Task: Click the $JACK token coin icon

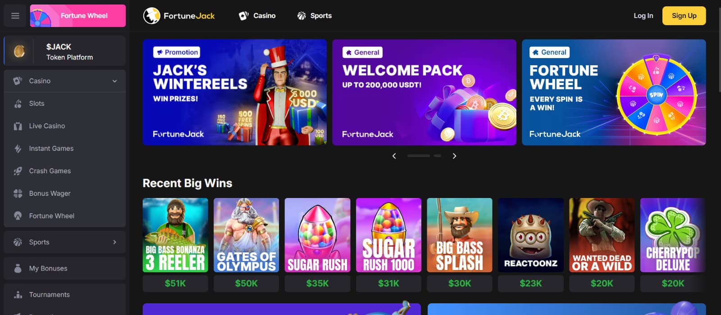Action: point(19,51)
